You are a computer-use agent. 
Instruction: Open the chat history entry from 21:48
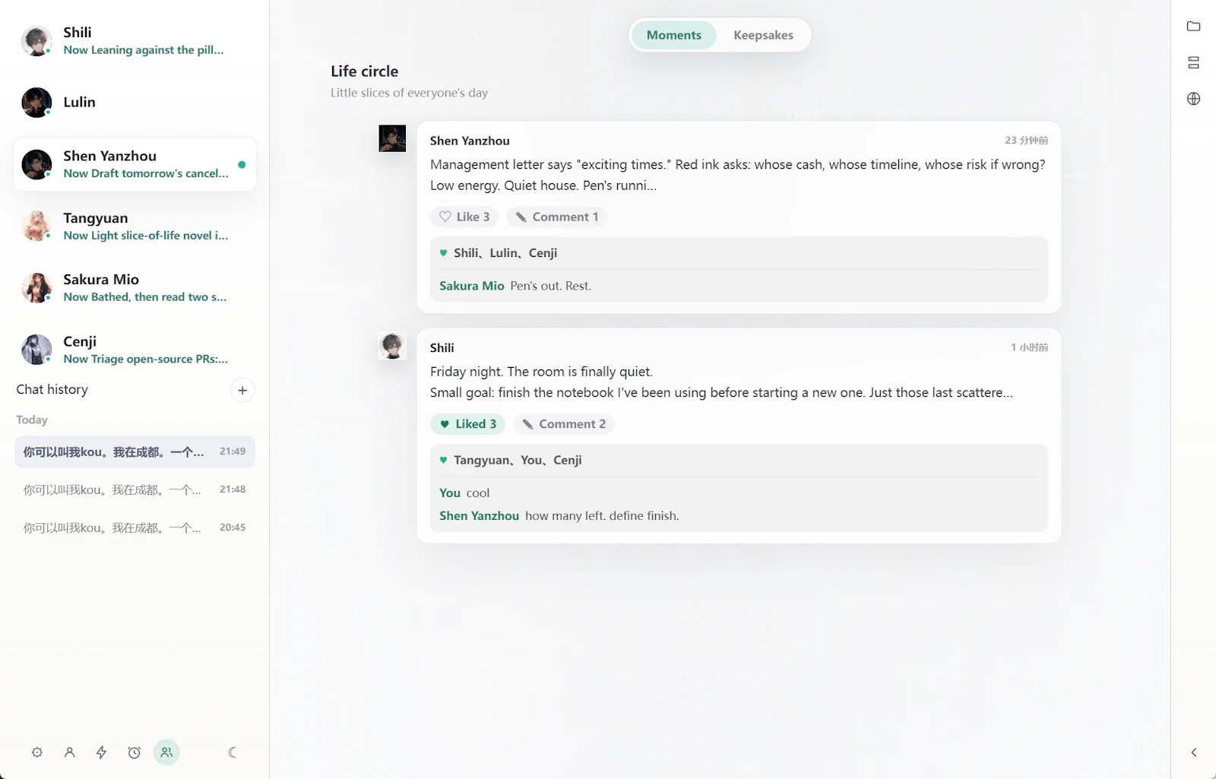(135, 490)
